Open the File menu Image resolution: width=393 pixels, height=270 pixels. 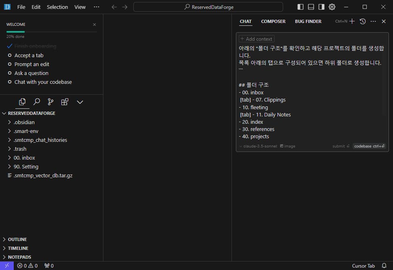coord(21,7)
